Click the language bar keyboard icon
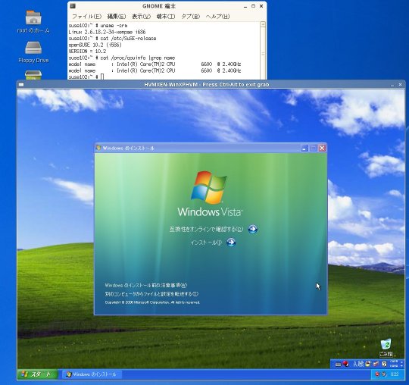The height and width of the screenshot is (385, 409). (338, 364)
